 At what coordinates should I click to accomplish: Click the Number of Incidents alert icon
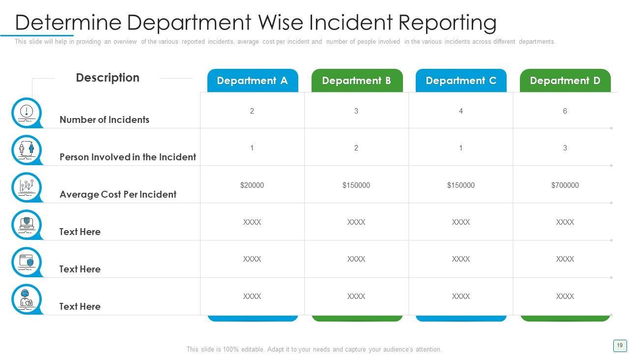(x=26, y=113)
